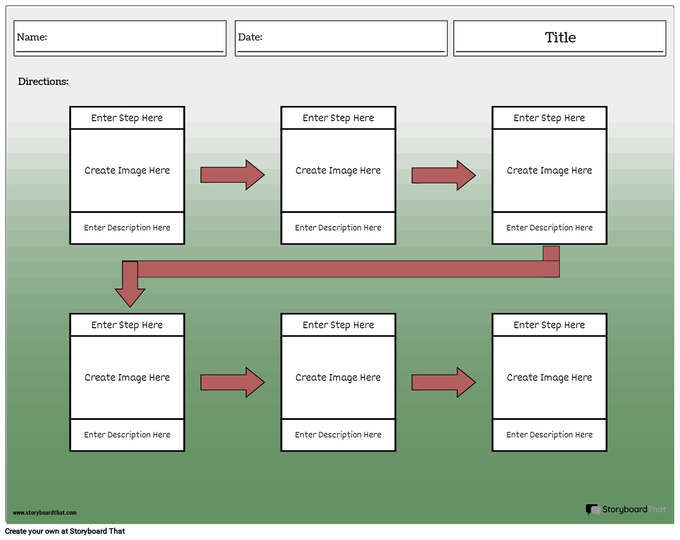
Task: Click the StoryboardThat speech bubble logo icon
Action: tap(593, 509)
